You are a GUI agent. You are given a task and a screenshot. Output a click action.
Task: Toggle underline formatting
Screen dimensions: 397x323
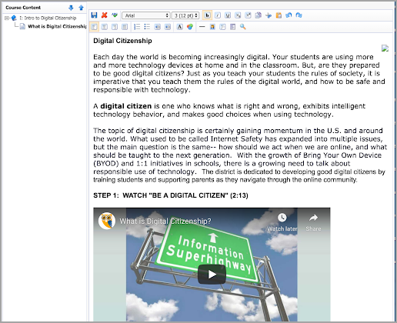pos(228,15)
